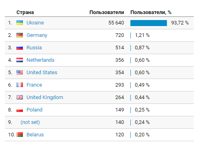Click the Страна column header
197x148 pixels.
pyautogui.click(x=25, y=12)
